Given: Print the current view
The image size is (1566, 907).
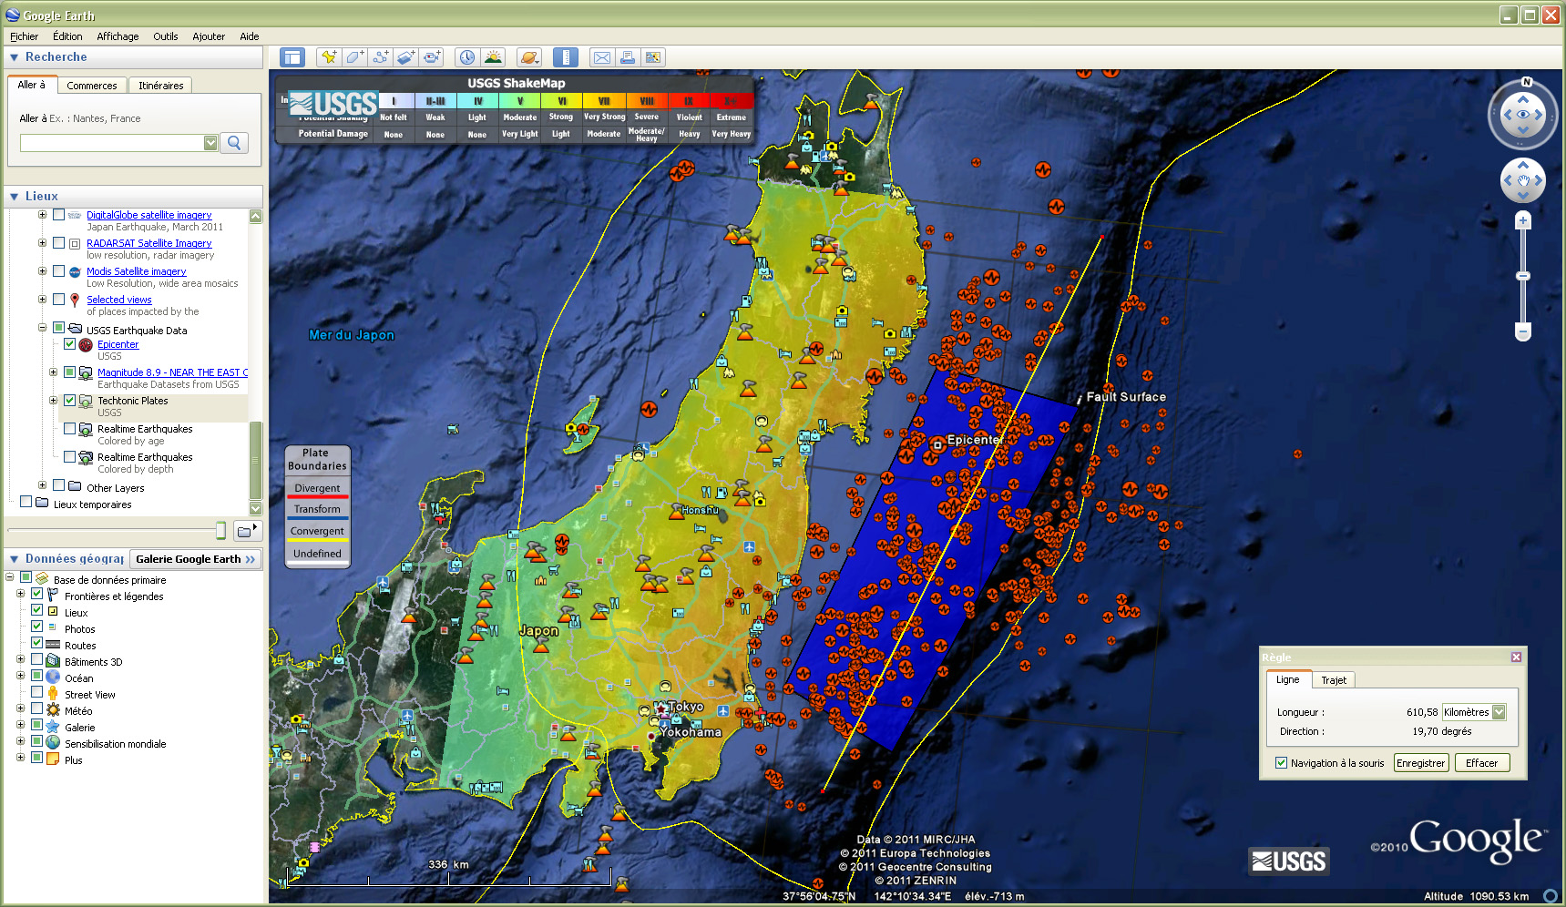Looking at the screenshot, I should pyautogui.click(x=628, y=57).
